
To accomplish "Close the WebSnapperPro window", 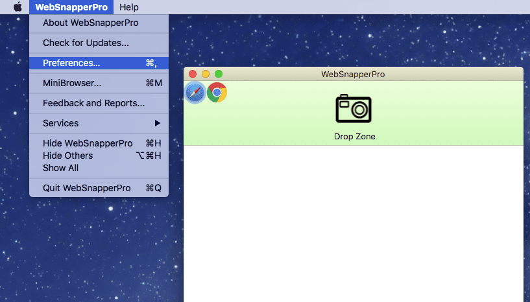I will pyautogui.click(x=193, y=74).
